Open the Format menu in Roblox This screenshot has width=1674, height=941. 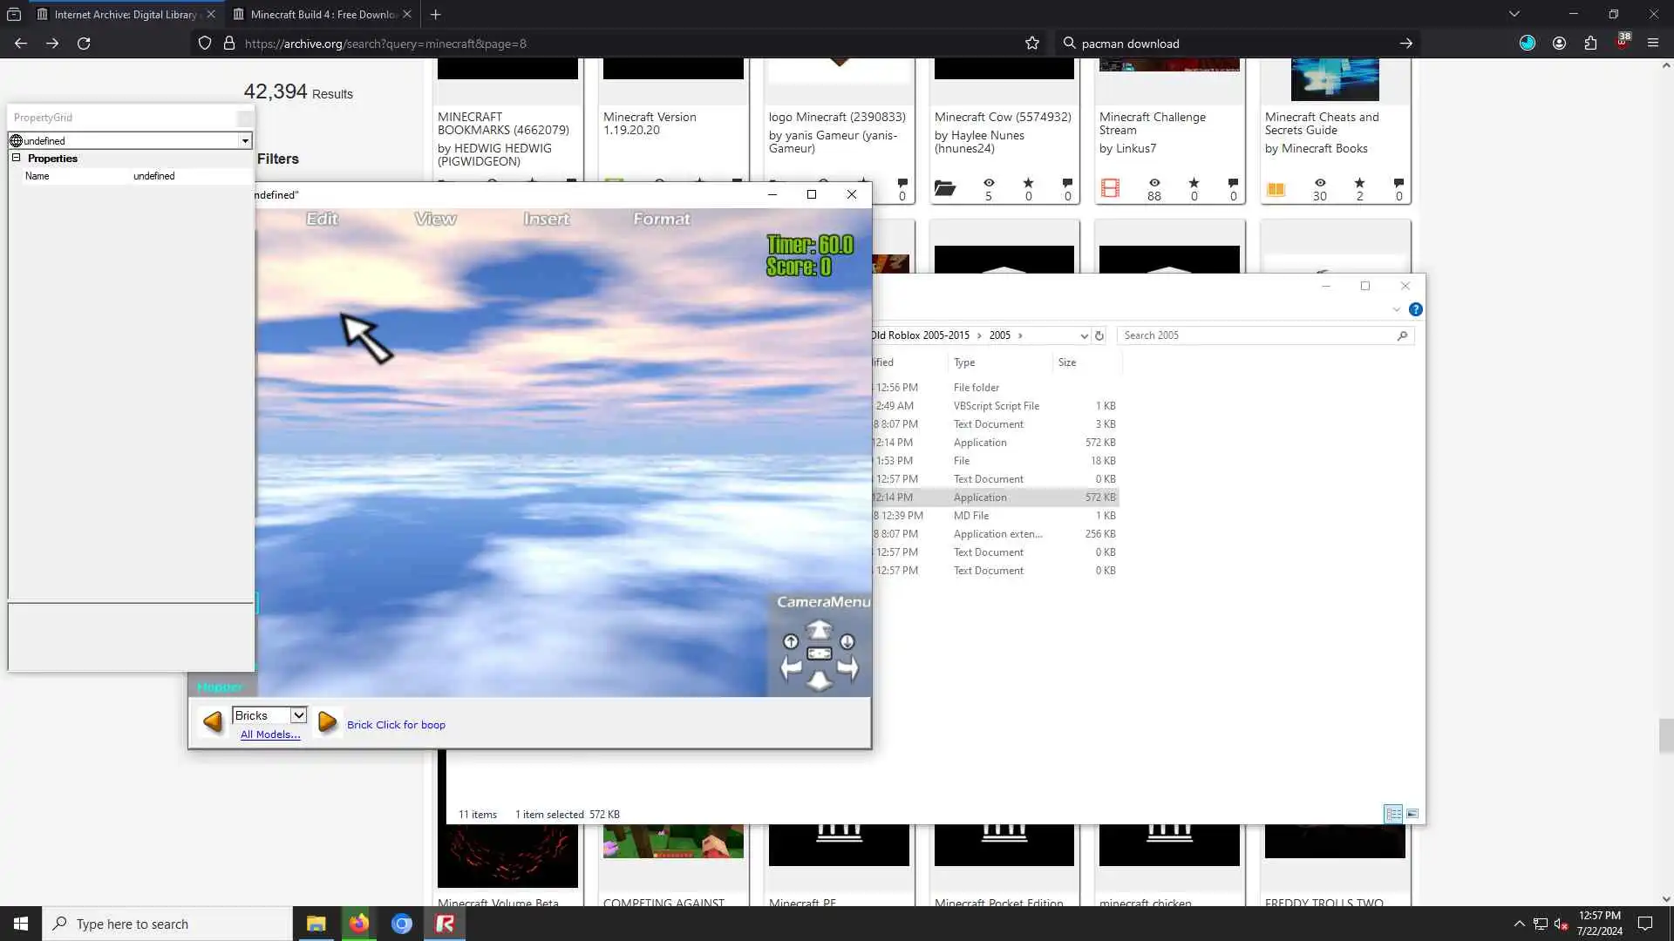click(x=661, y=220)
